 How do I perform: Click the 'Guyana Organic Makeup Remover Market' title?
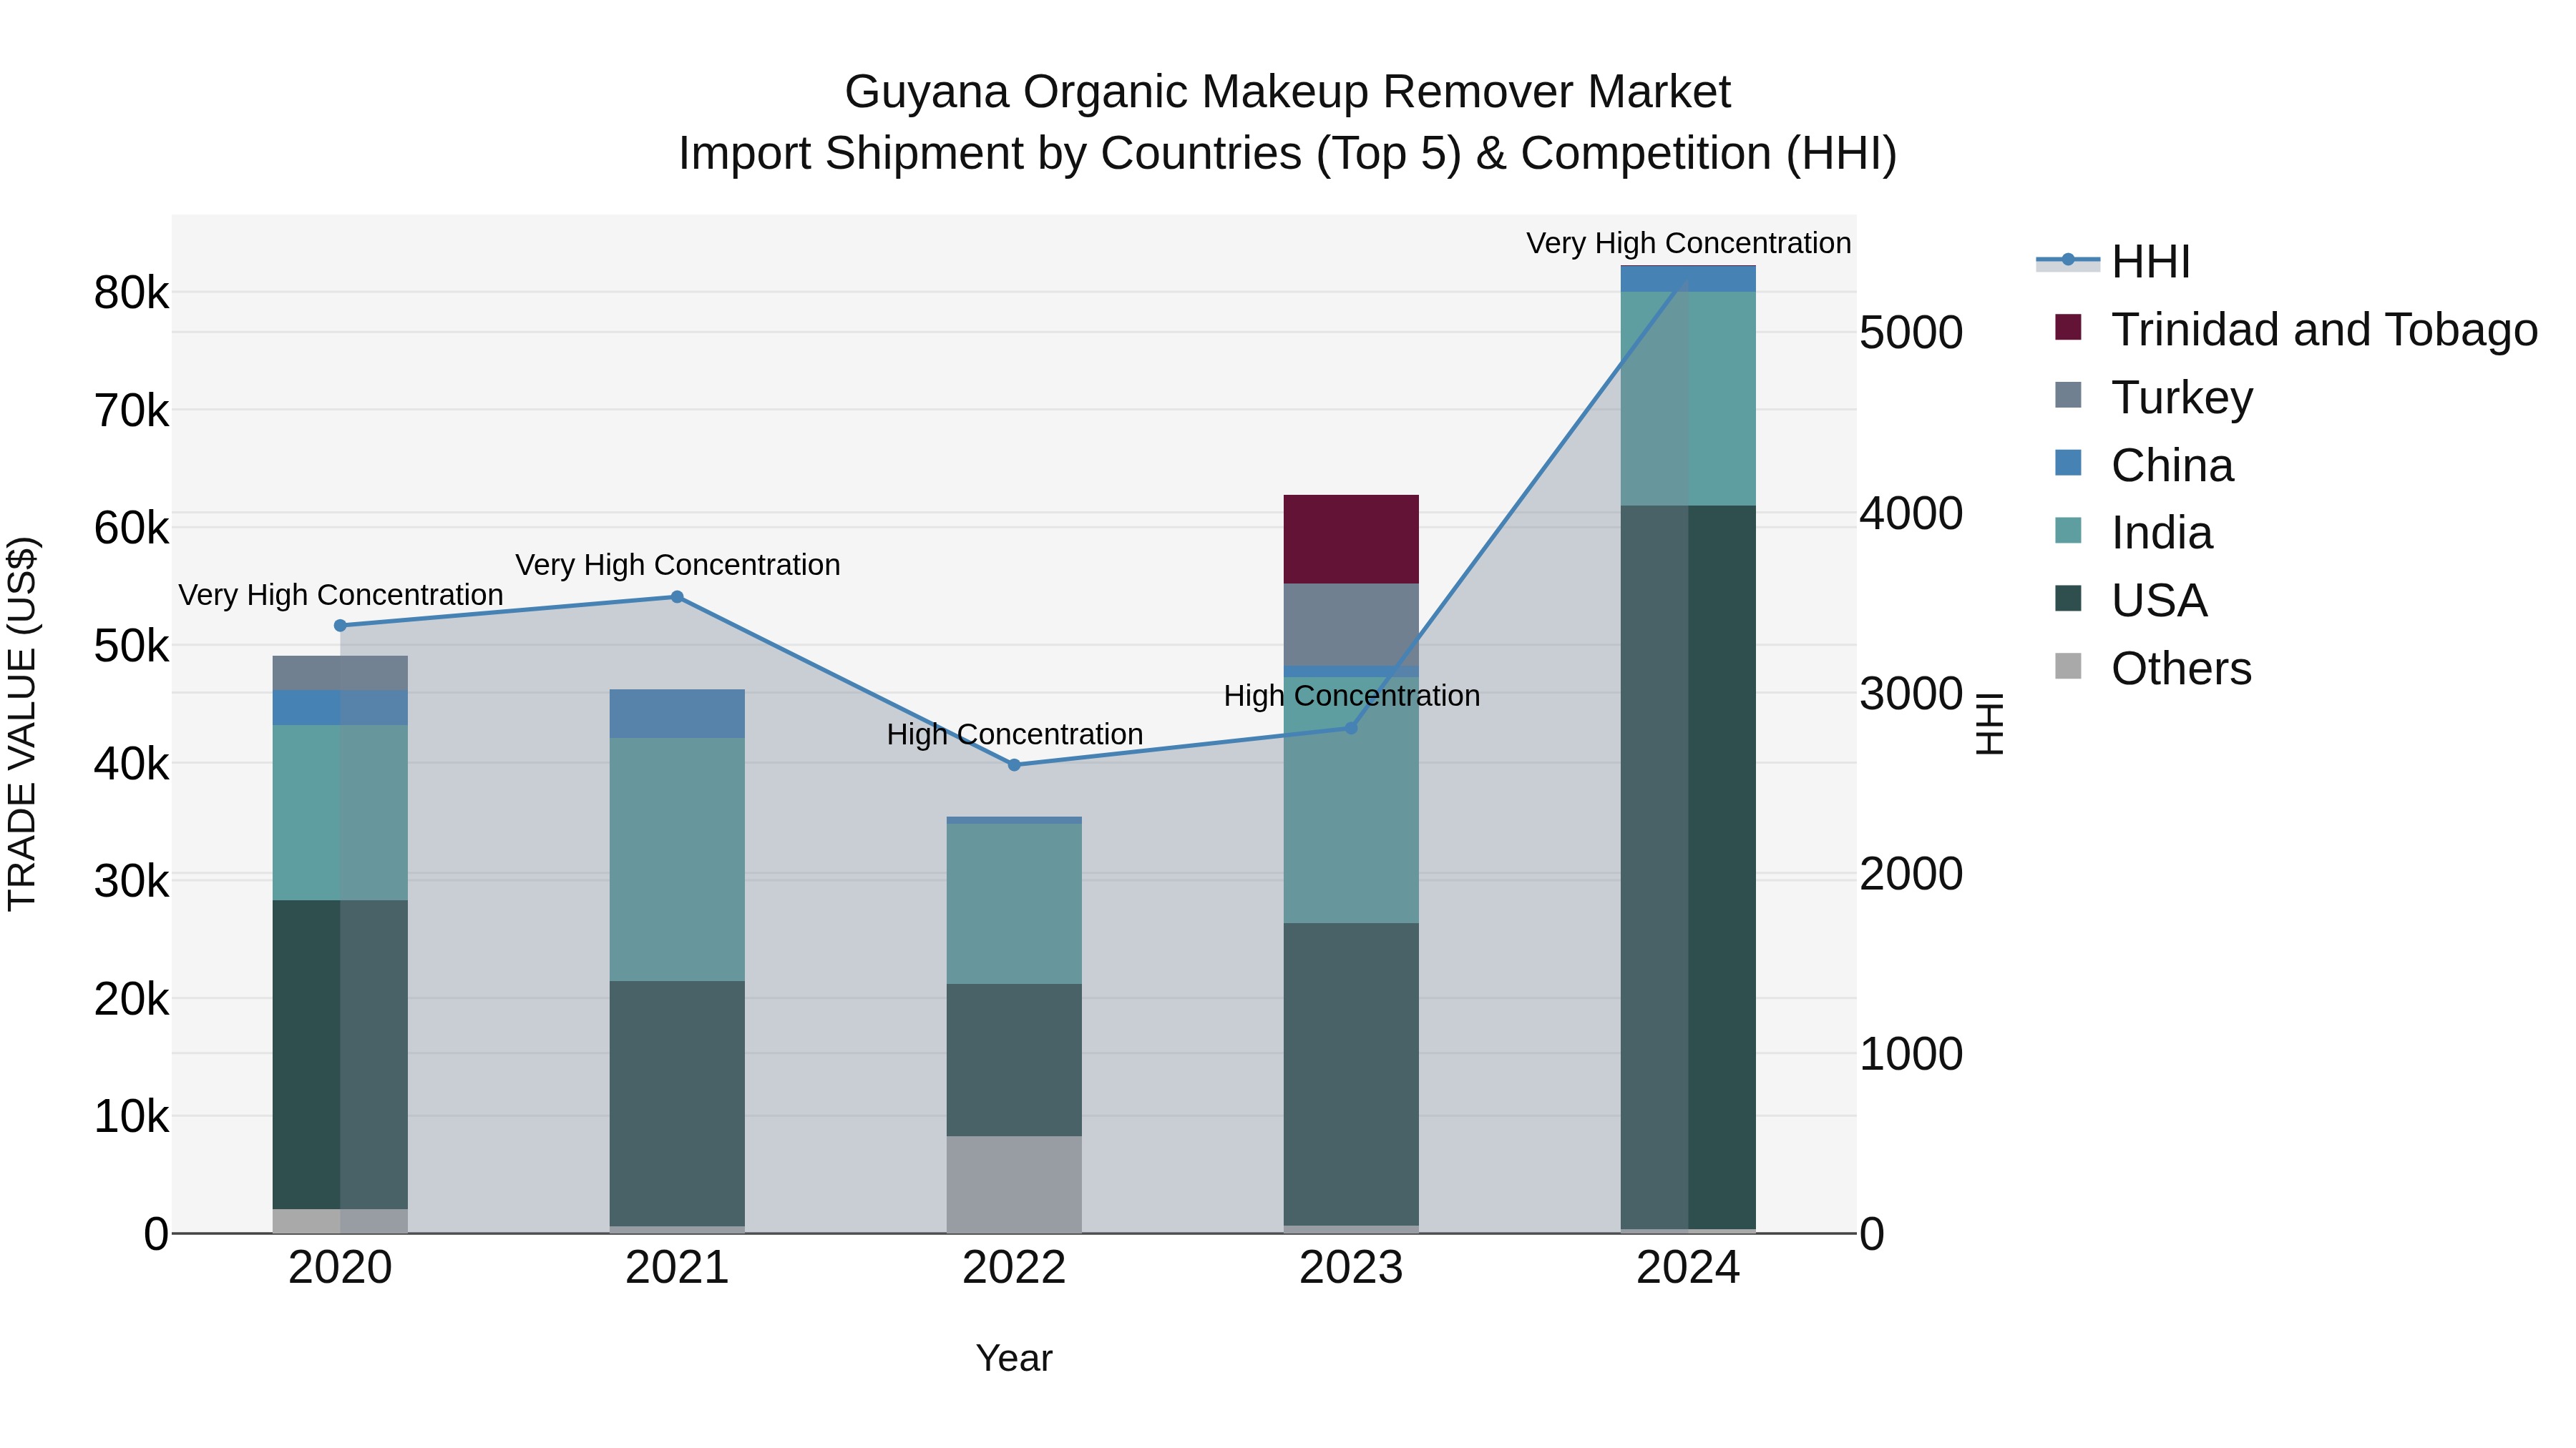1287,92
